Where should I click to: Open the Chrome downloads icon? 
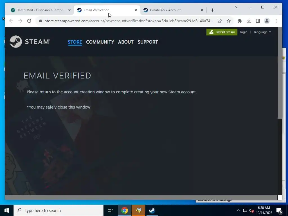(249, 21)
